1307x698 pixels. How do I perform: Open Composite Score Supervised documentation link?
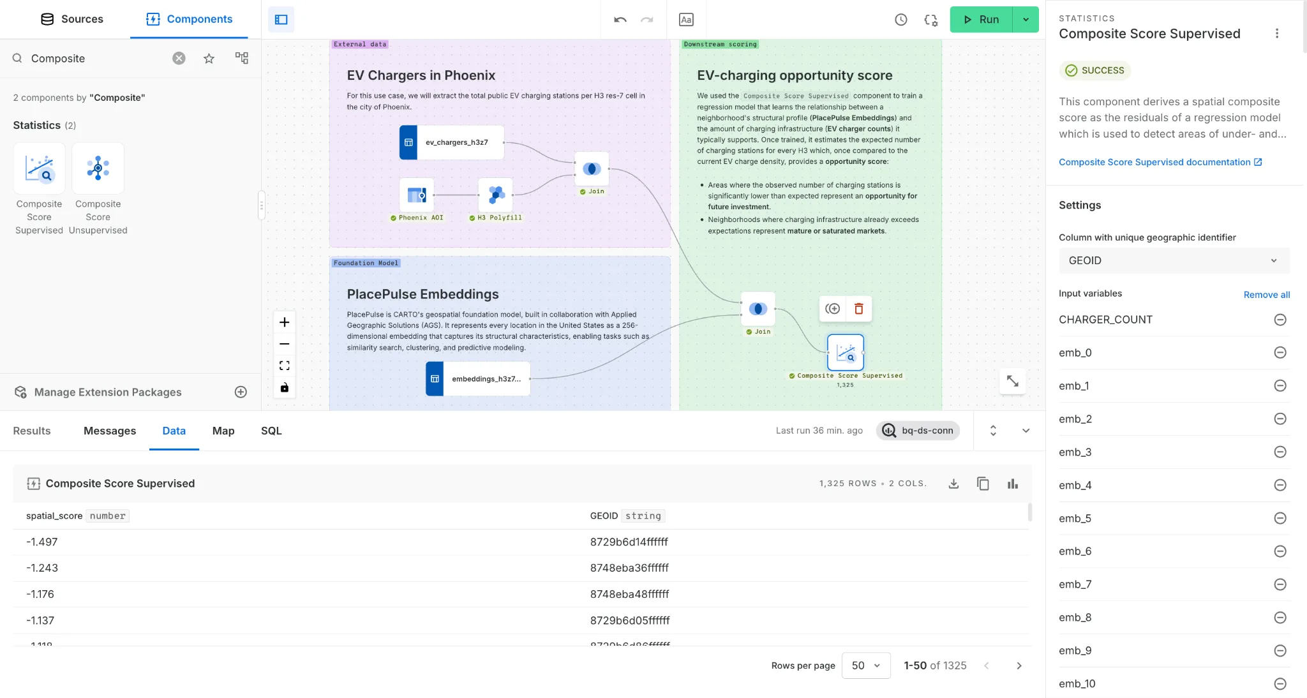pyautogui.click(x=1160, y=162)
